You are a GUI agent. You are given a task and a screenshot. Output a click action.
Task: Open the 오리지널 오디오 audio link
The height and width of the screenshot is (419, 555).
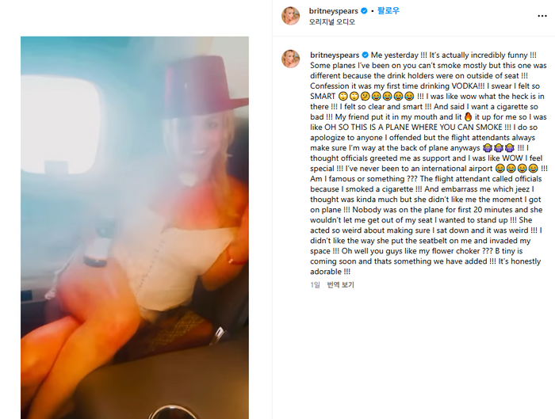click(331, 22)
